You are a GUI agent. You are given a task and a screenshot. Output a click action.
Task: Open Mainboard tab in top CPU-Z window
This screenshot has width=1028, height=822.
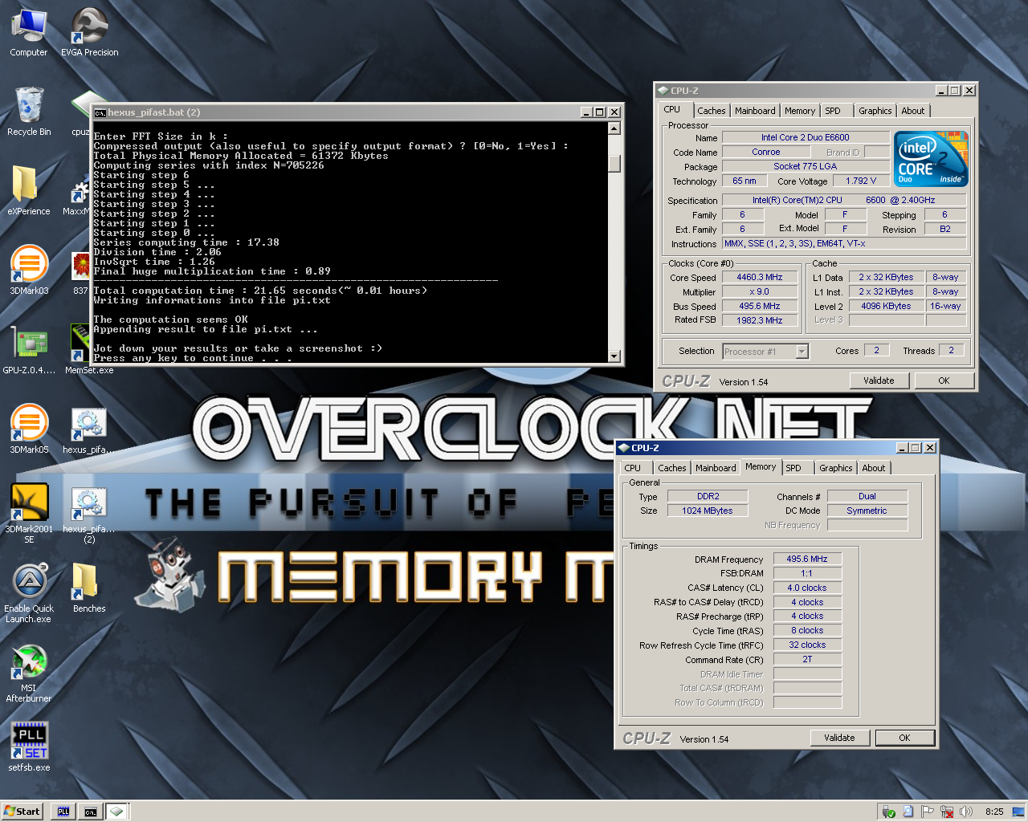click(755, 111)
